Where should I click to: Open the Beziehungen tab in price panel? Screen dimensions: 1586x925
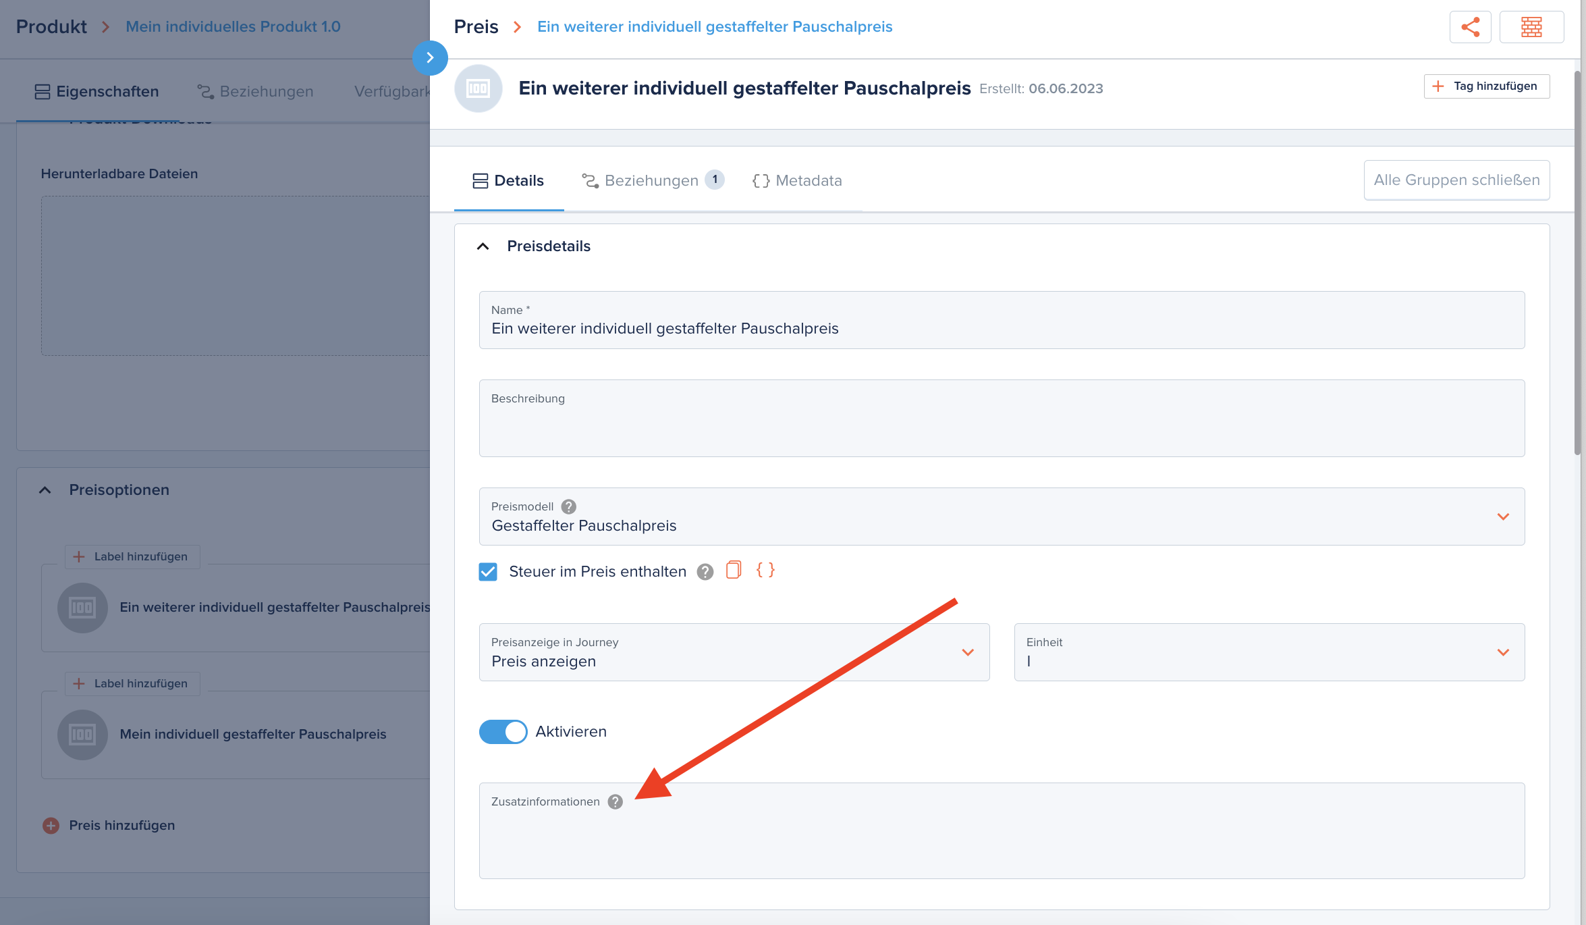point(652,180)
